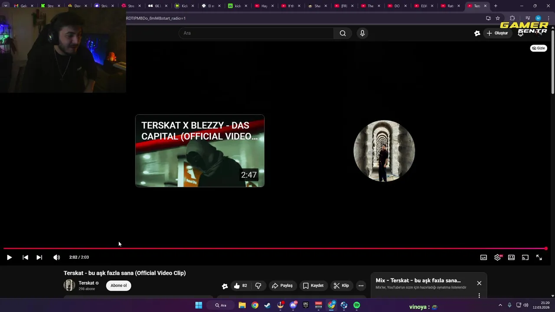The width and height of the screenshot is (555, 312).
Task: Click the sparkle icon beside Oluştur
Action: [477, 33]
